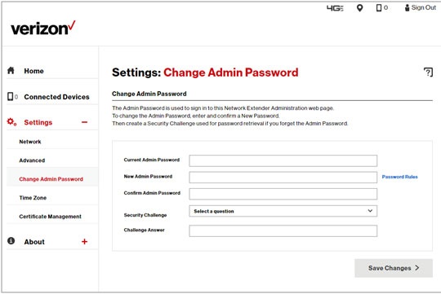This screenshot has height=294, width=441.
Task: Click the 'Security Challenge' field label
Action: [x=145, y=215]
